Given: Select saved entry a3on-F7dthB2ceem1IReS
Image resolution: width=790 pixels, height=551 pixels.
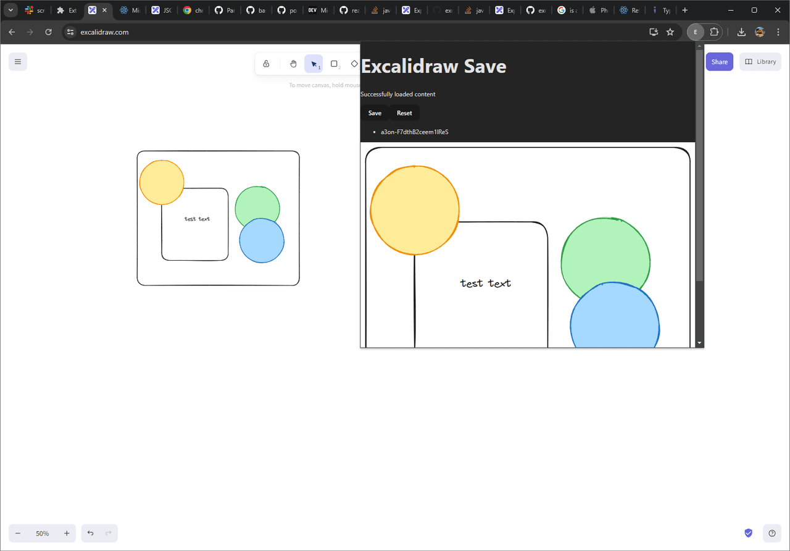Looking at the screenshot, I should (x=414, y=132).
